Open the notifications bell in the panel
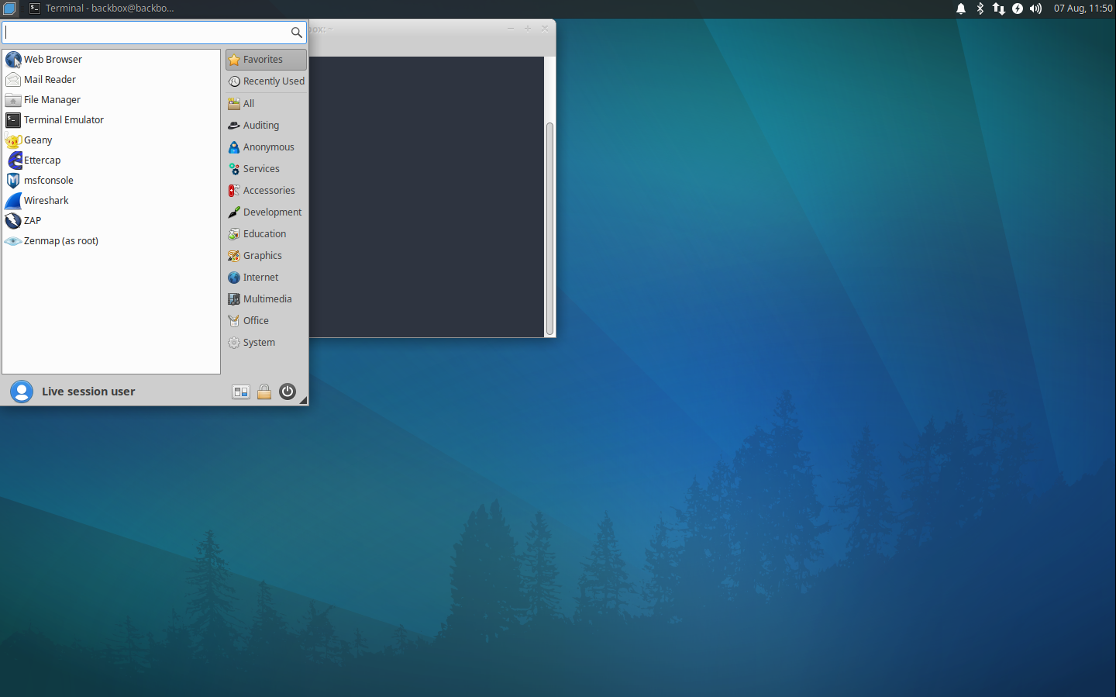1116x697 pixels. [x=961, y=9]
